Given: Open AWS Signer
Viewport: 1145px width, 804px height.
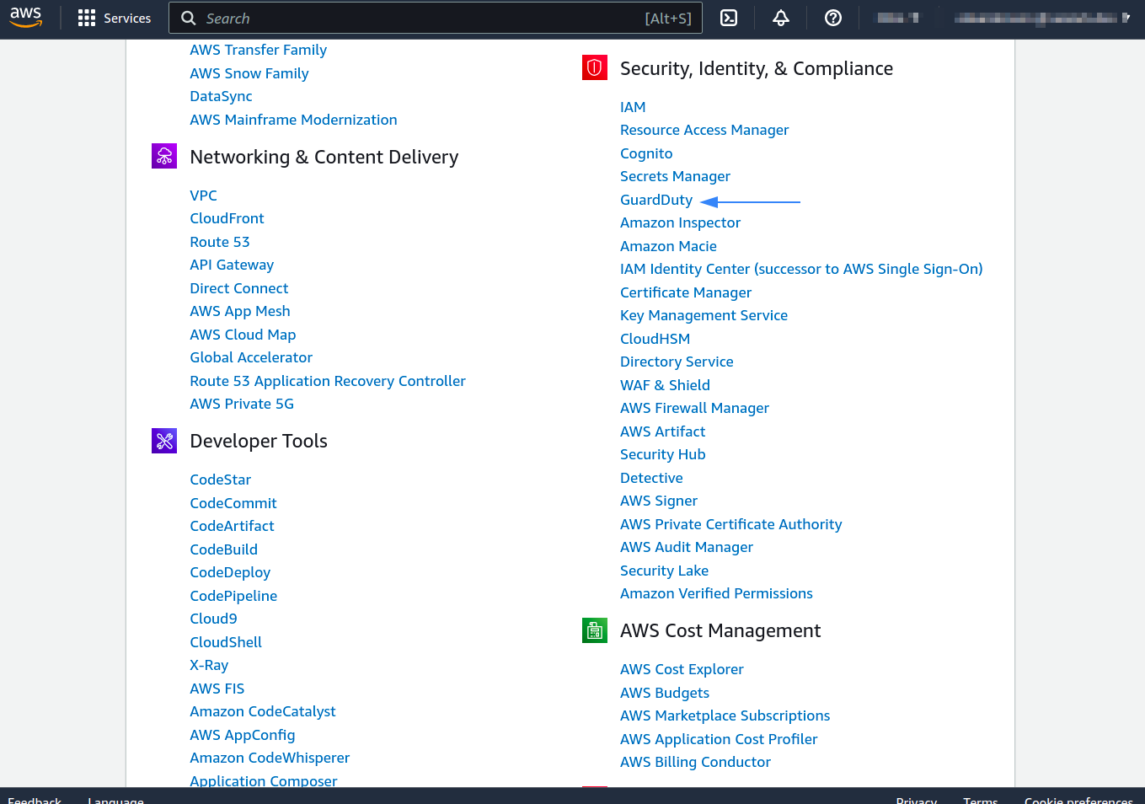Looking at the screenshot, I should pyautogui.click(x=659, y=501).
